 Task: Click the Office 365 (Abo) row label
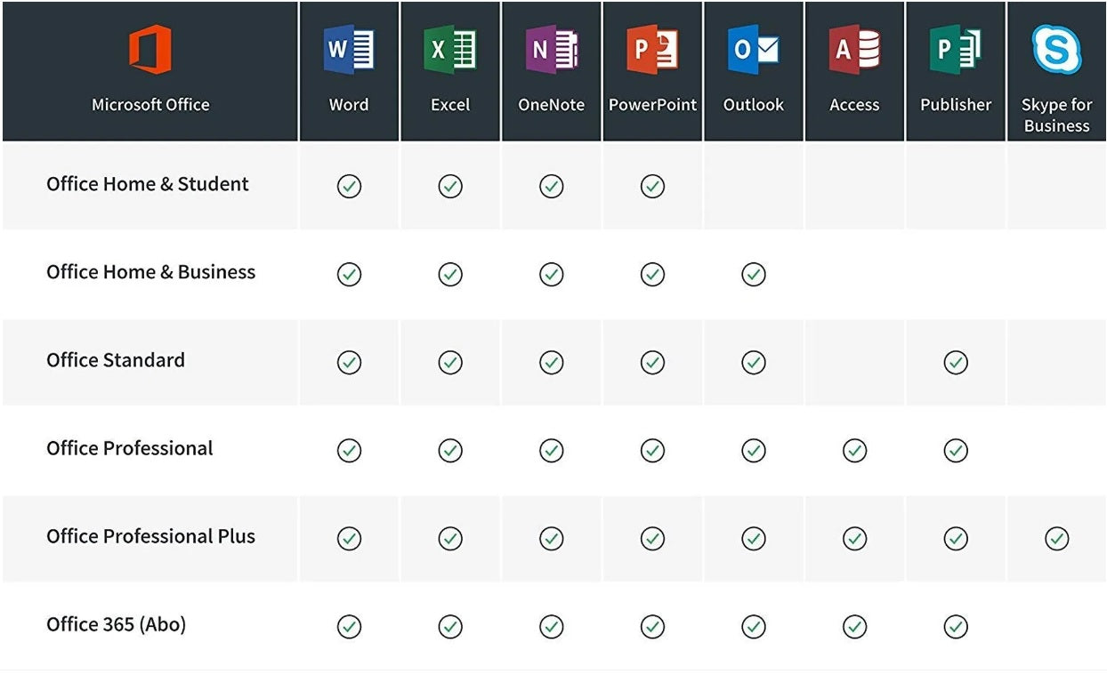[x=117, y=624]
